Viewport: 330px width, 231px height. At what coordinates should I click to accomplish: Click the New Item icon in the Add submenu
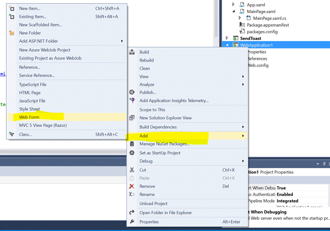12,9
